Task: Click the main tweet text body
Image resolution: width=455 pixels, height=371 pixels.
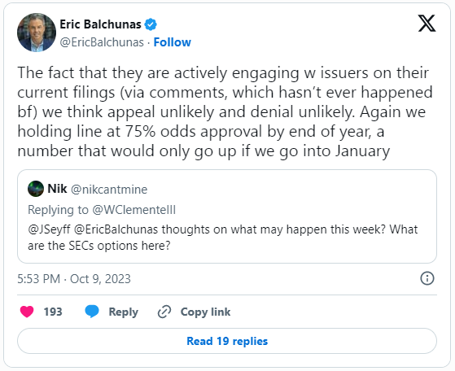Action: 225,112
